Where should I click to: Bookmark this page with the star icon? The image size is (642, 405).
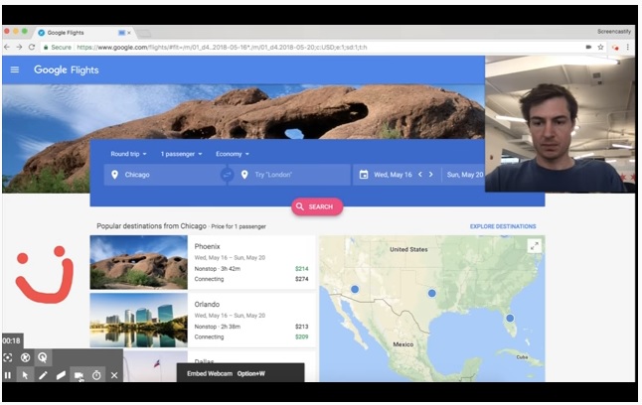coord(600,47)
